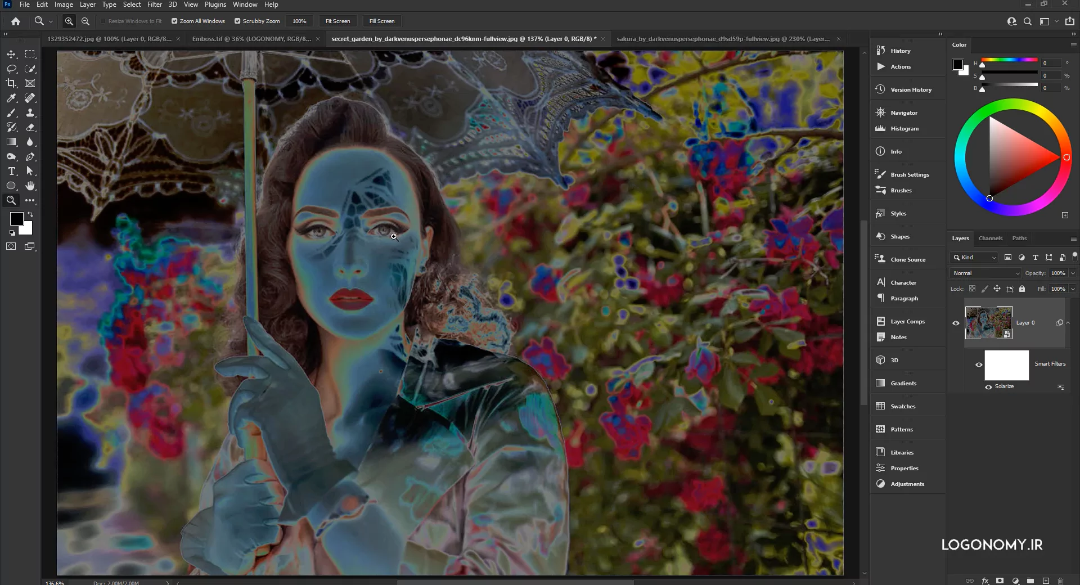Toggle Zoom All Windows checkbox

pos(174,21)
